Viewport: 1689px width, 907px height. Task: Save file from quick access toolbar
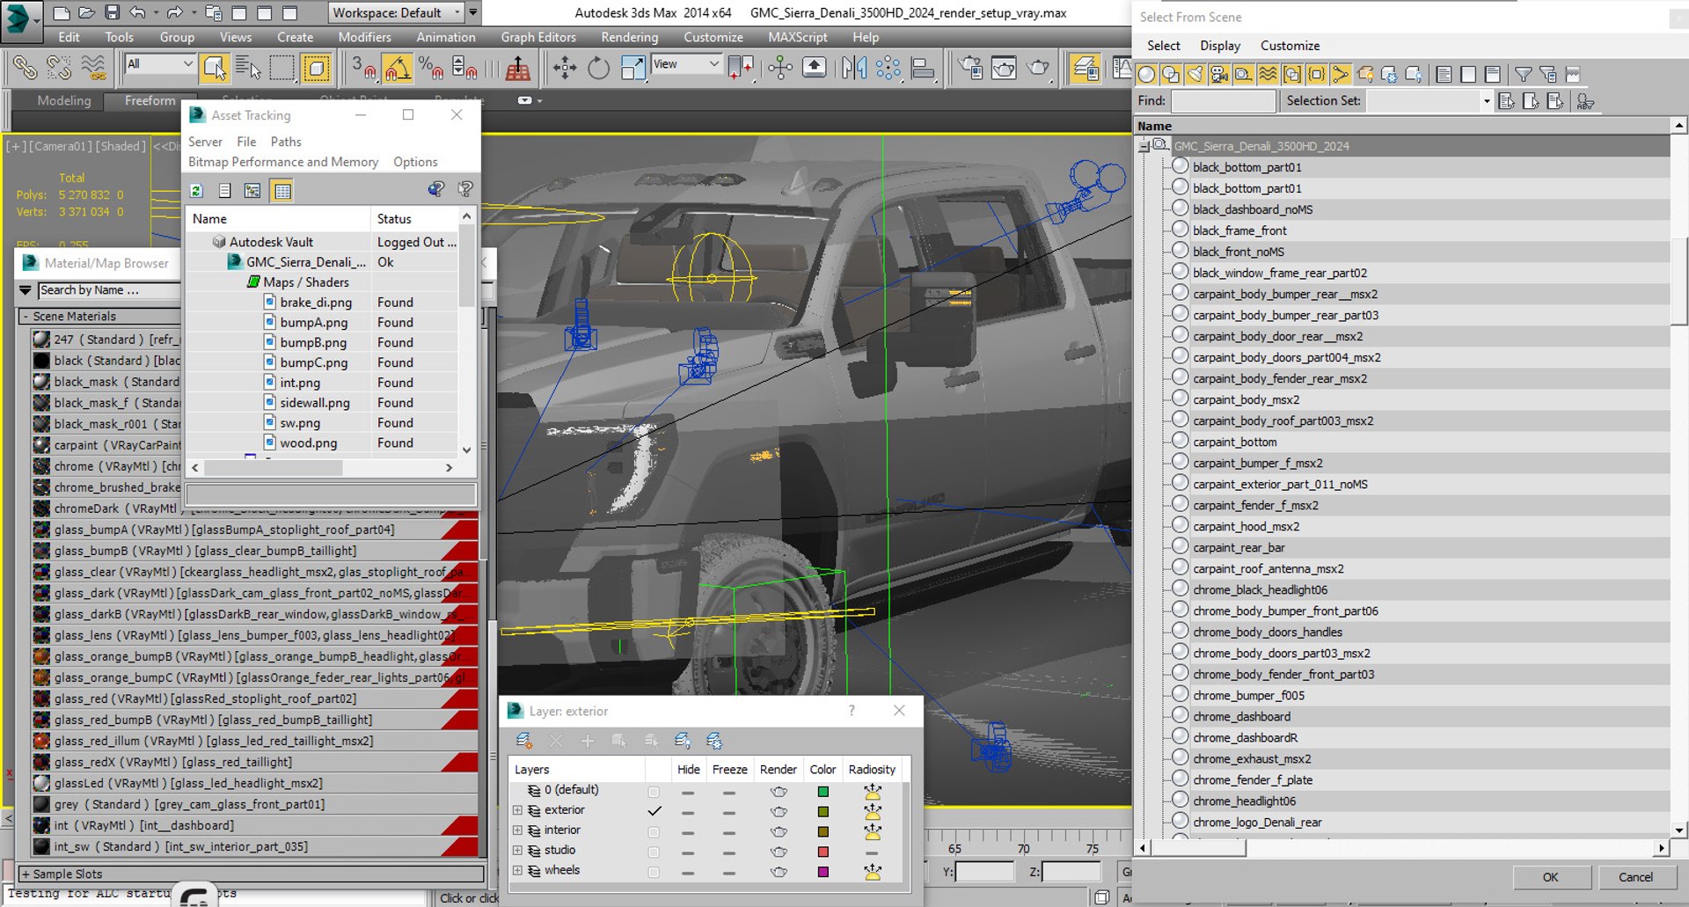tap(112, 12)
